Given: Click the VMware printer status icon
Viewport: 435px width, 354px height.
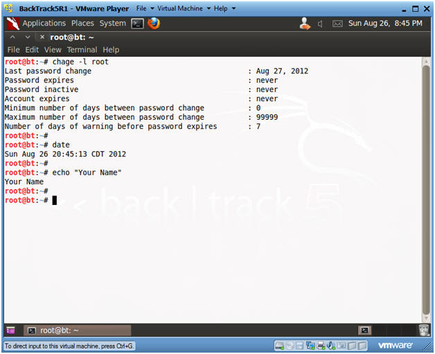Looking at the screenshot, I should pos(321,346).
